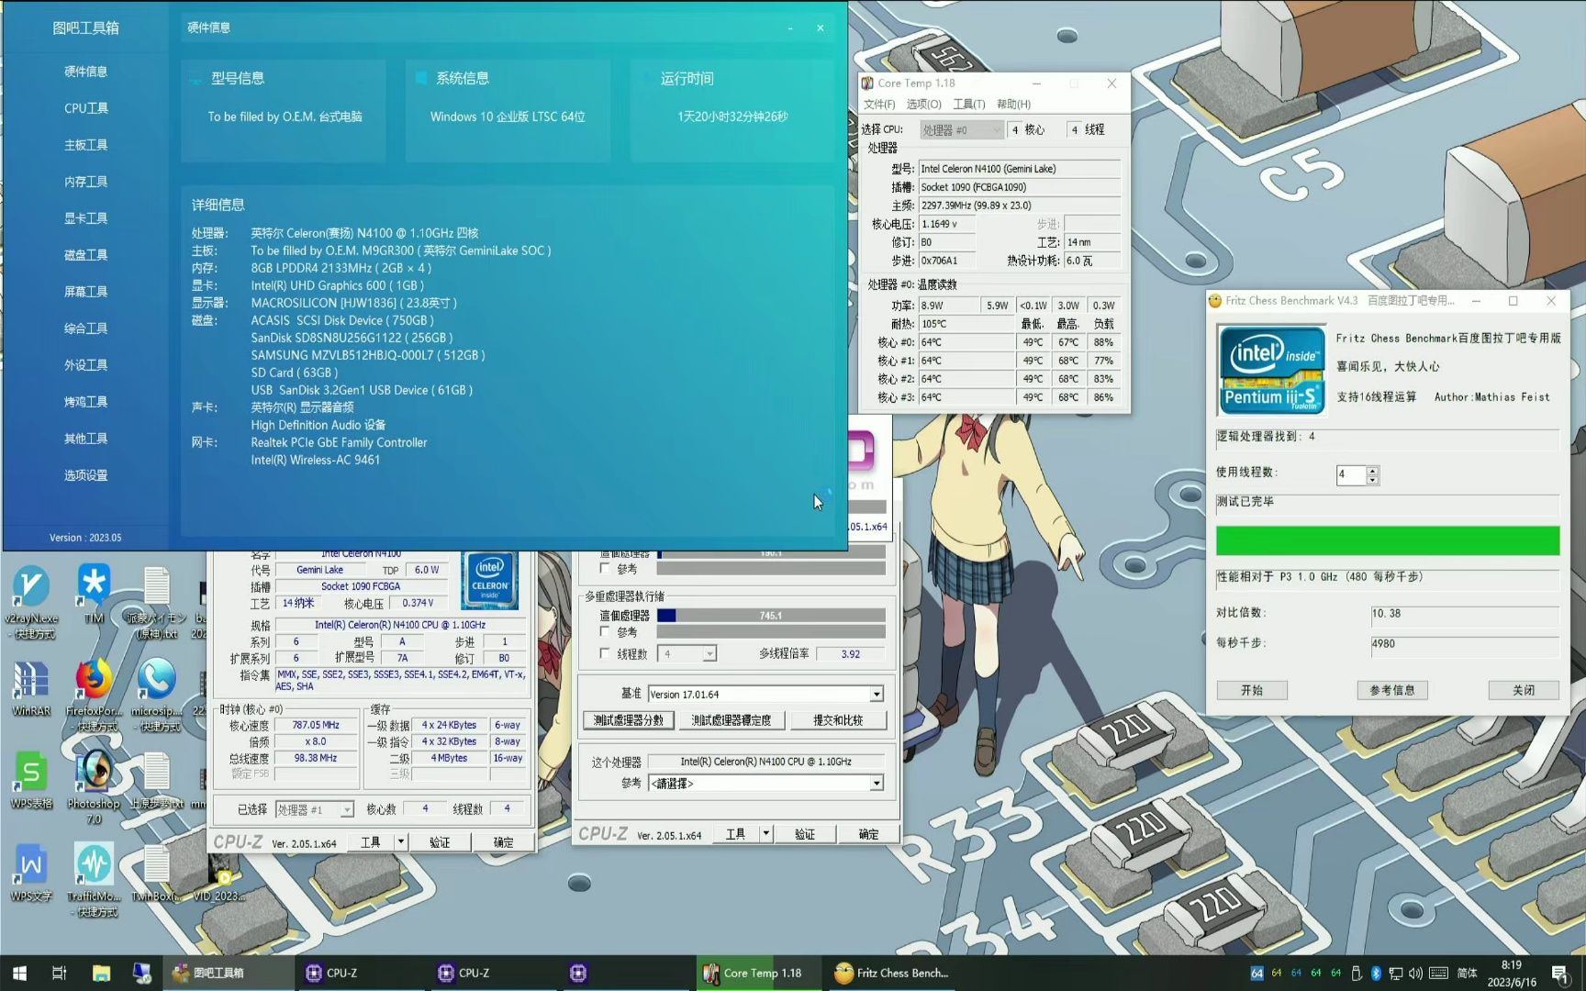Toggle the 线程数 checkbox in CPU-Z

click(x=605, y=654)
